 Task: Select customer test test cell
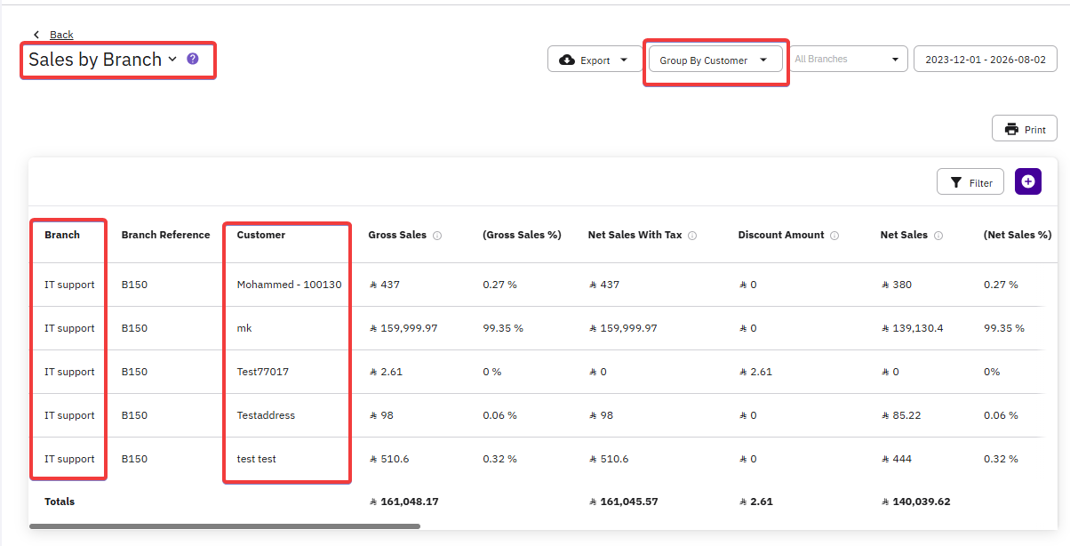(x=257, y=459)
